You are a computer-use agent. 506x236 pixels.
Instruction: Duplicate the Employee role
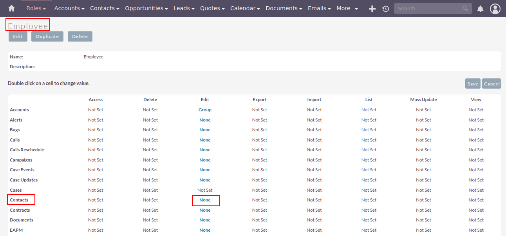click(47, 36)
